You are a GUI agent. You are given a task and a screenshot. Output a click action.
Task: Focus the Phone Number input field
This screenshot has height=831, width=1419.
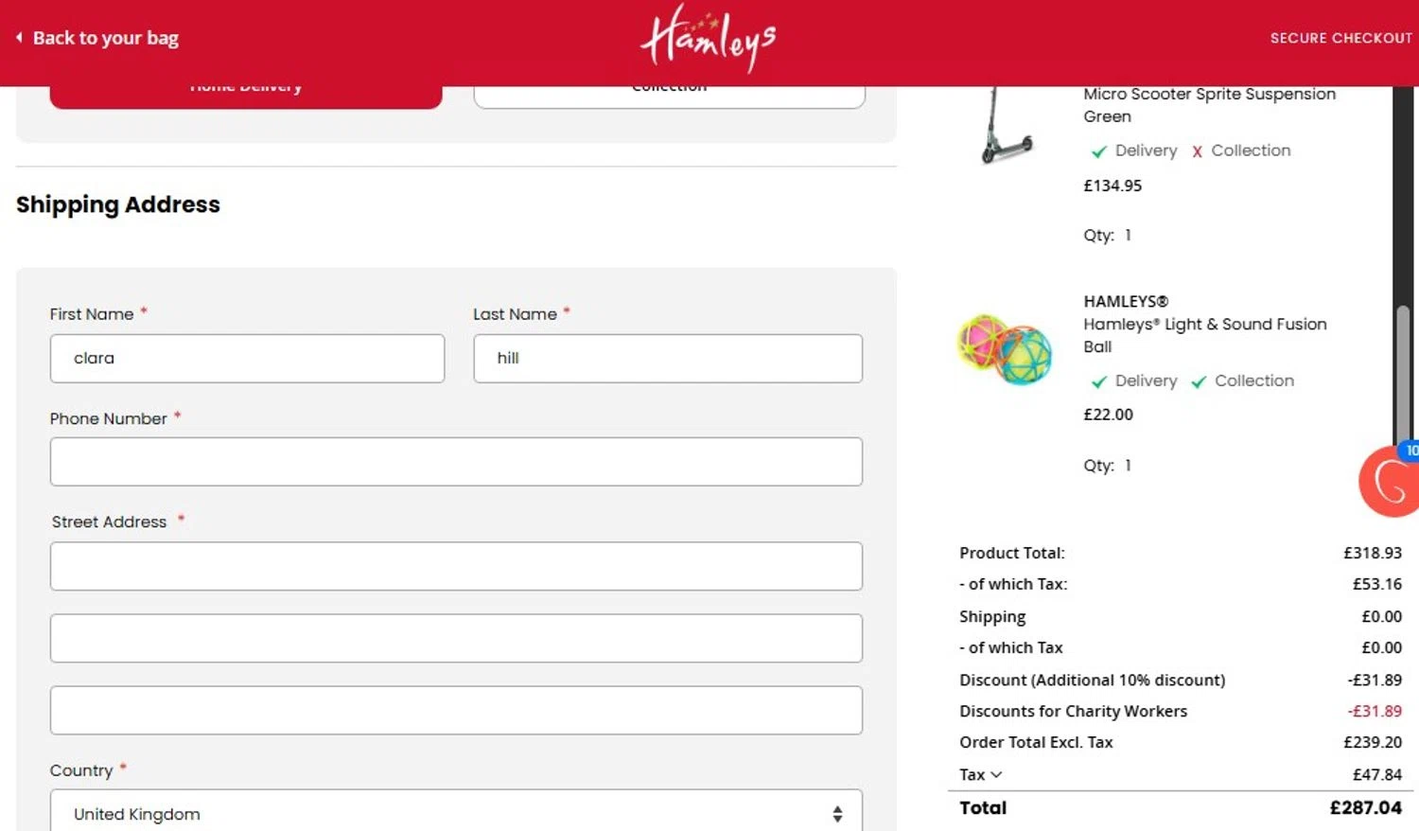456,462
